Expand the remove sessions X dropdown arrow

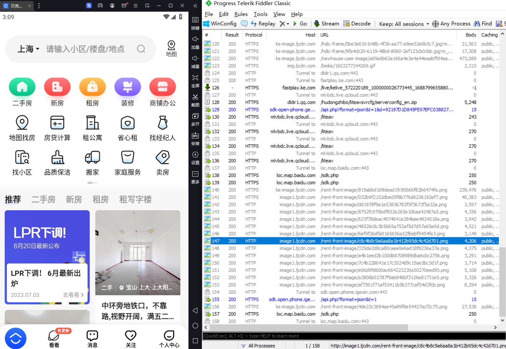pos(288,24)
